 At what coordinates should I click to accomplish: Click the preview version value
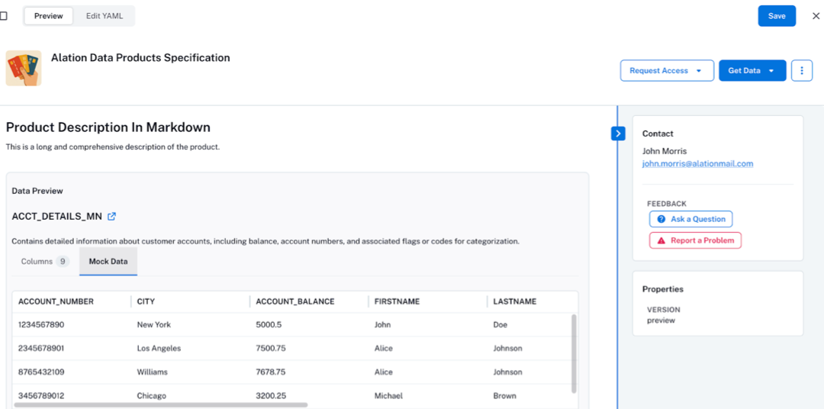tap(661, 320)
